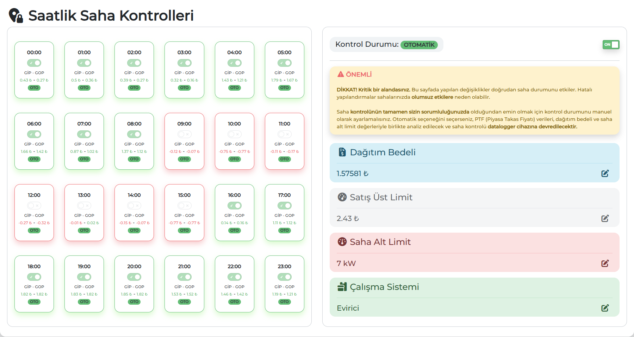Open edit for Saha Alt Limit
This screenshot has width=634, height=337.
pos(605,263)
